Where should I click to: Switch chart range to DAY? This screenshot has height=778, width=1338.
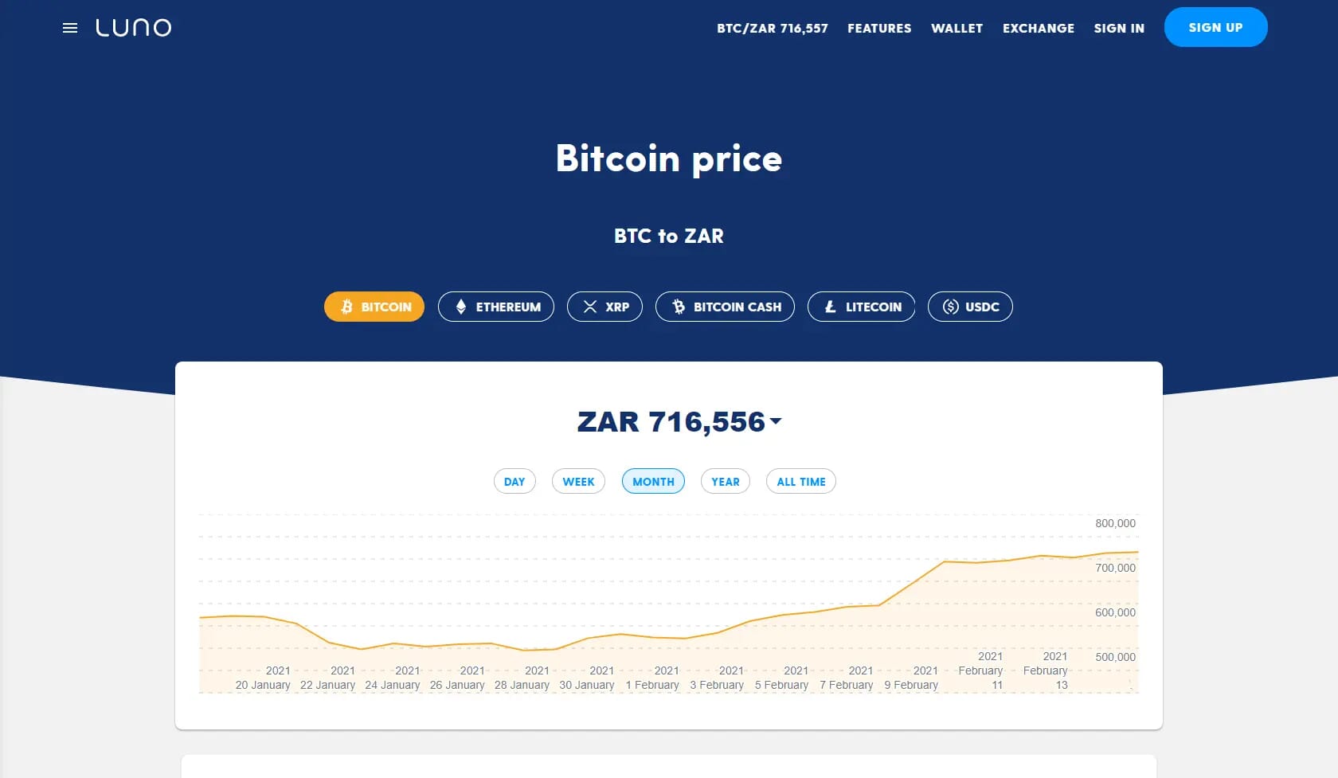coord(514,481)
